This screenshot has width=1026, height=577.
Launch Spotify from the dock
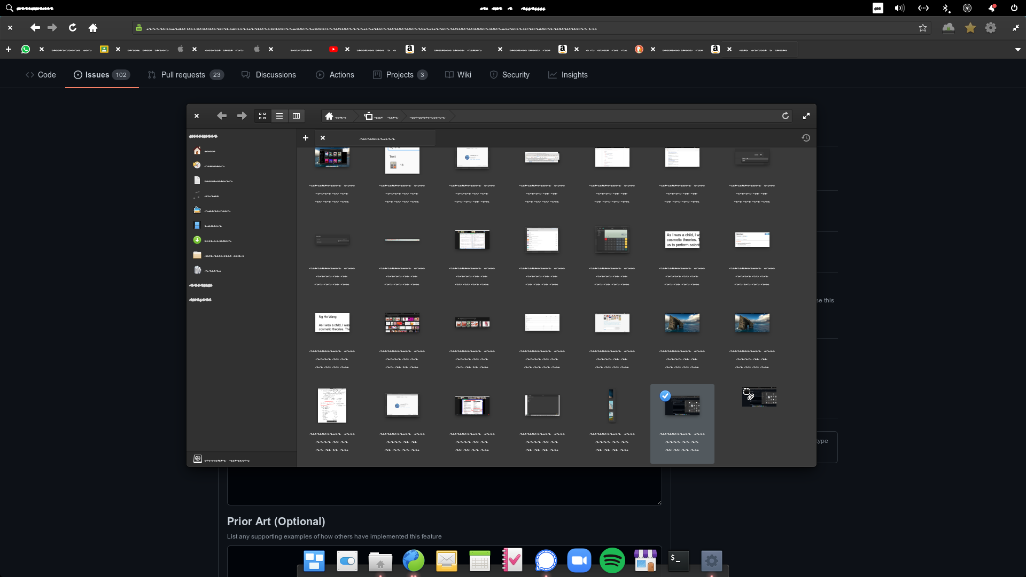(x=612, y=560)
